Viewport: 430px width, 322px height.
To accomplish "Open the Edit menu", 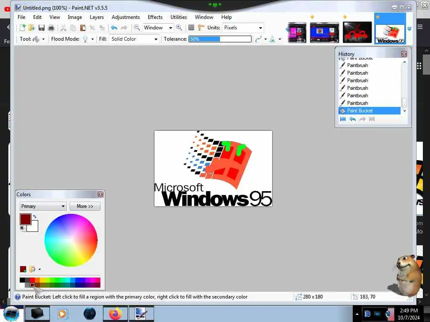I will point(37,17).
